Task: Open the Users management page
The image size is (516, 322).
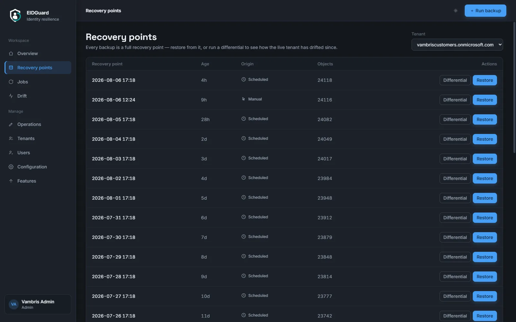Action: 38,153
